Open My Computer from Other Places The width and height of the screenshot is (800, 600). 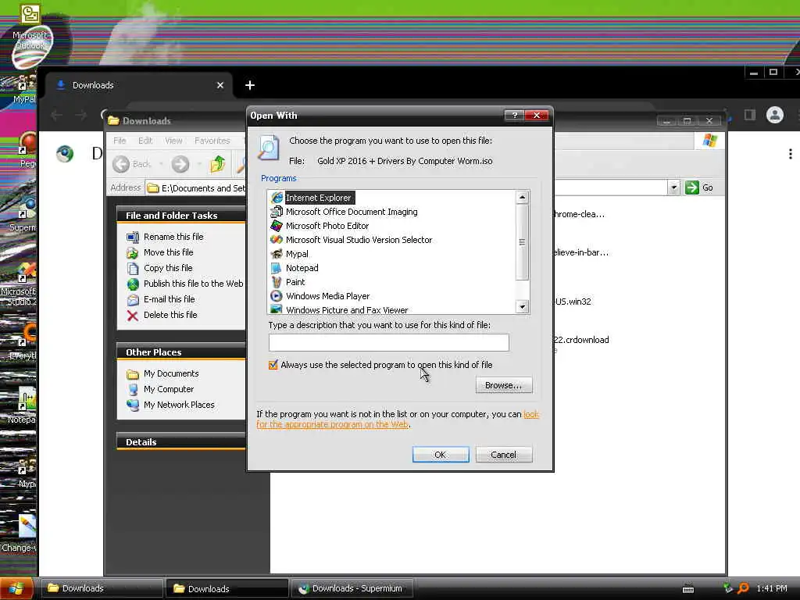169,389
